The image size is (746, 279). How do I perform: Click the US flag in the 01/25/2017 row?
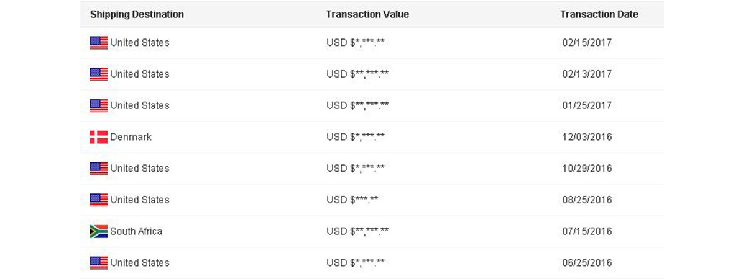point(98,106)
